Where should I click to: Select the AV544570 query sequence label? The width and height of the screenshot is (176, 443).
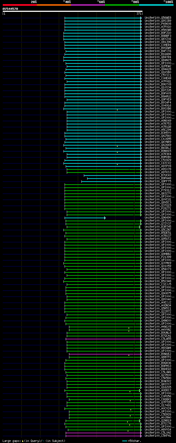coord(10,9)
